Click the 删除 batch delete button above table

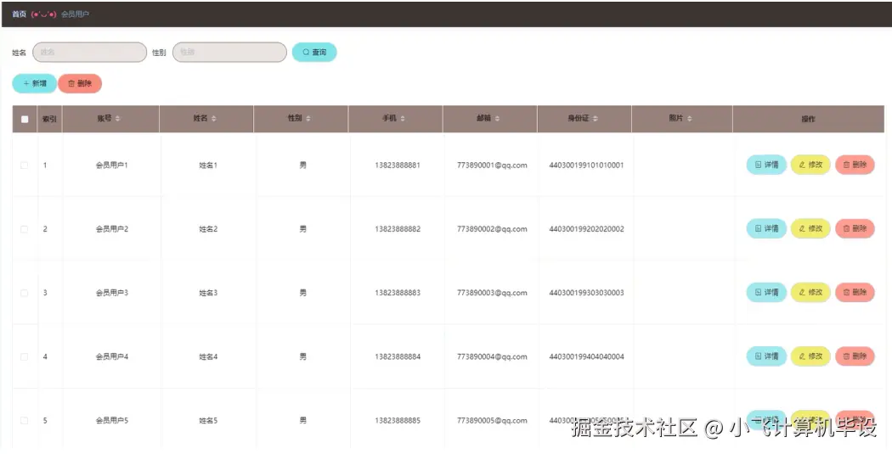coord(80,83)
